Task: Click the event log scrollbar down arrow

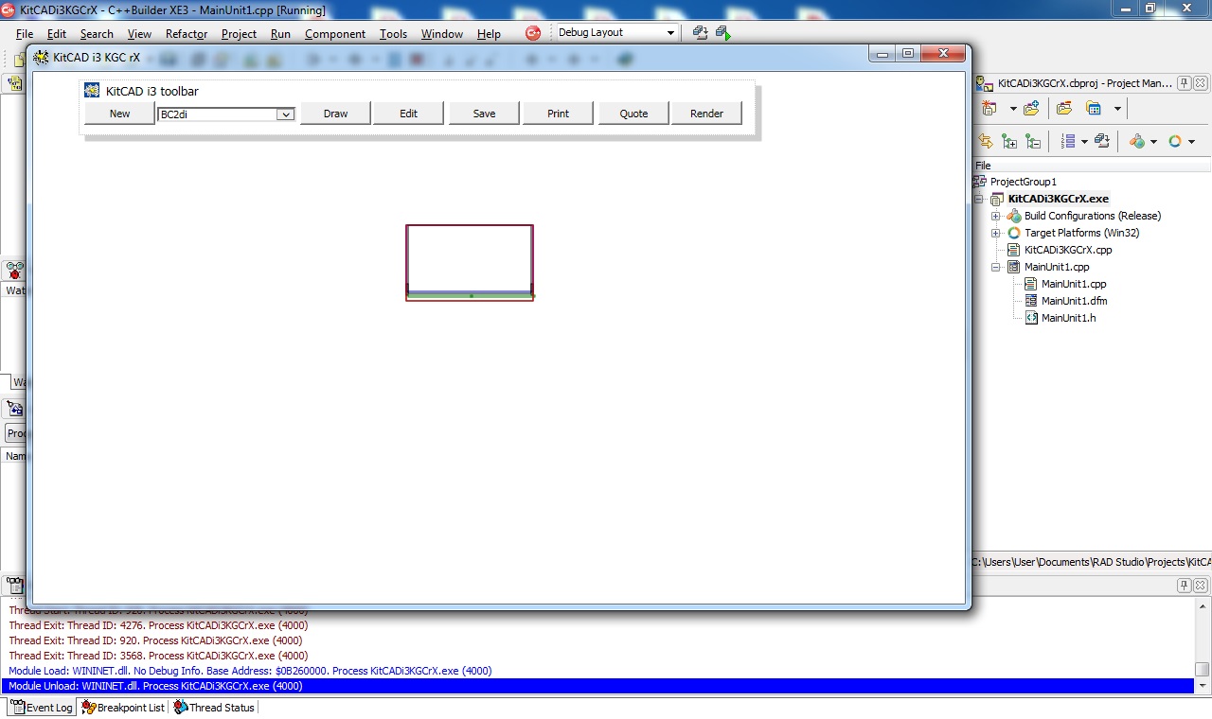Action: 1203,686
